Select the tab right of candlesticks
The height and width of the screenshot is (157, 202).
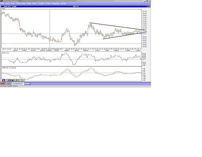[x=27, y=83]
